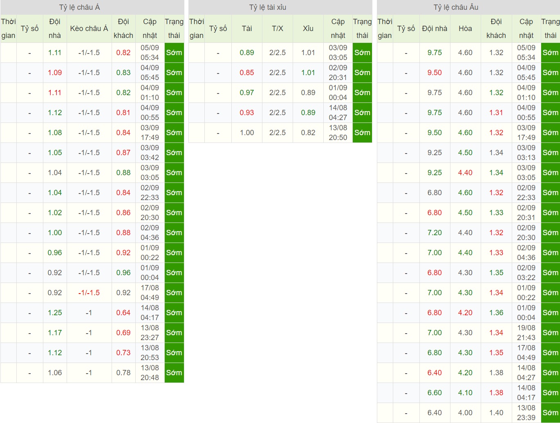Select Tài odds 0.97 in tài xỉu table
The image size is (560, 423).
[x=247, y=93]
